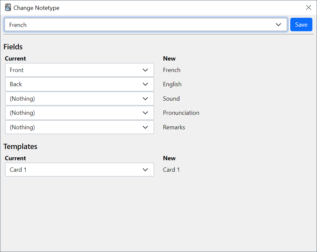Image resolution: width=317 pixels, height=252 pixels.
Task: Open the (Nothing) dropdown next to Sound
Action: [x=79, y=98]
